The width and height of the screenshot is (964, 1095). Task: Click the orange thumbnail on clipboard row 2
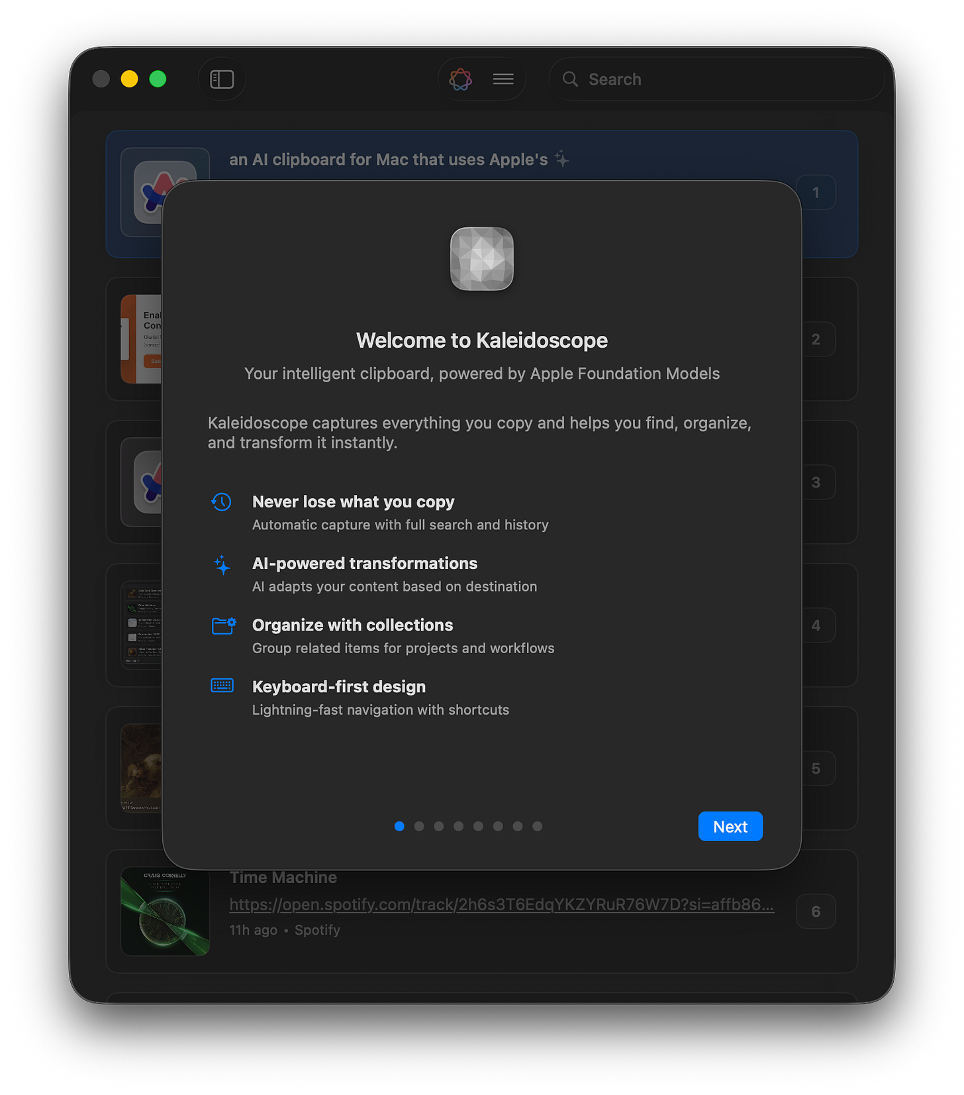coord(141,339)
